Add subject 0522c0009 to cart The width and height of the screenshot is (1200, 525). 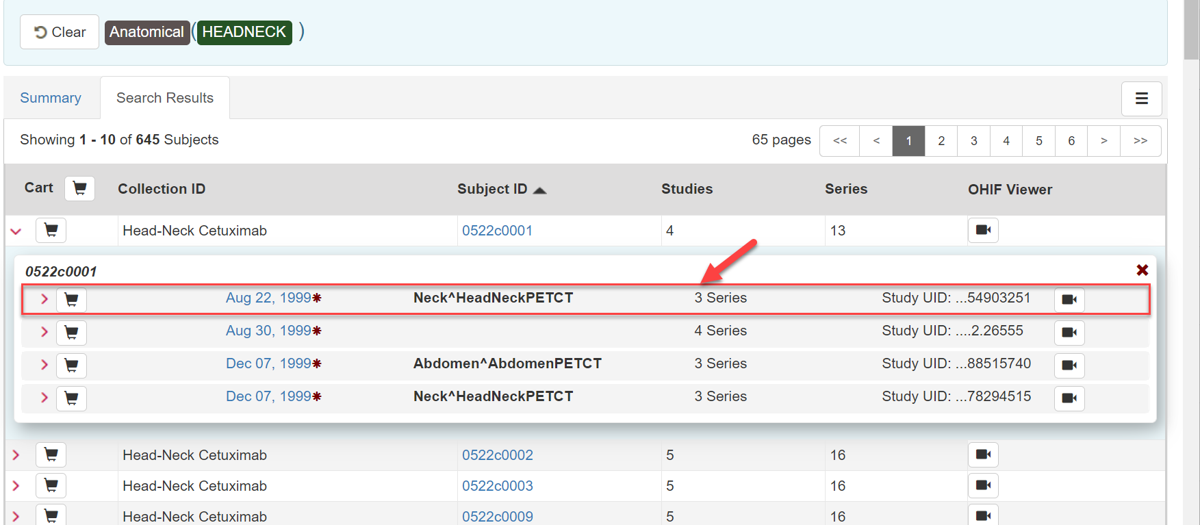pos(51,515)
